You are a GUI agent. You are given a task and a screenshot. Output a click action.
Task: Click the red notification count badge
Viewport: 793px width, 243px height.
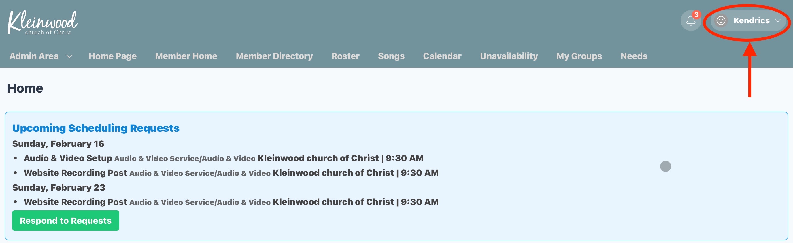(696, 15)
